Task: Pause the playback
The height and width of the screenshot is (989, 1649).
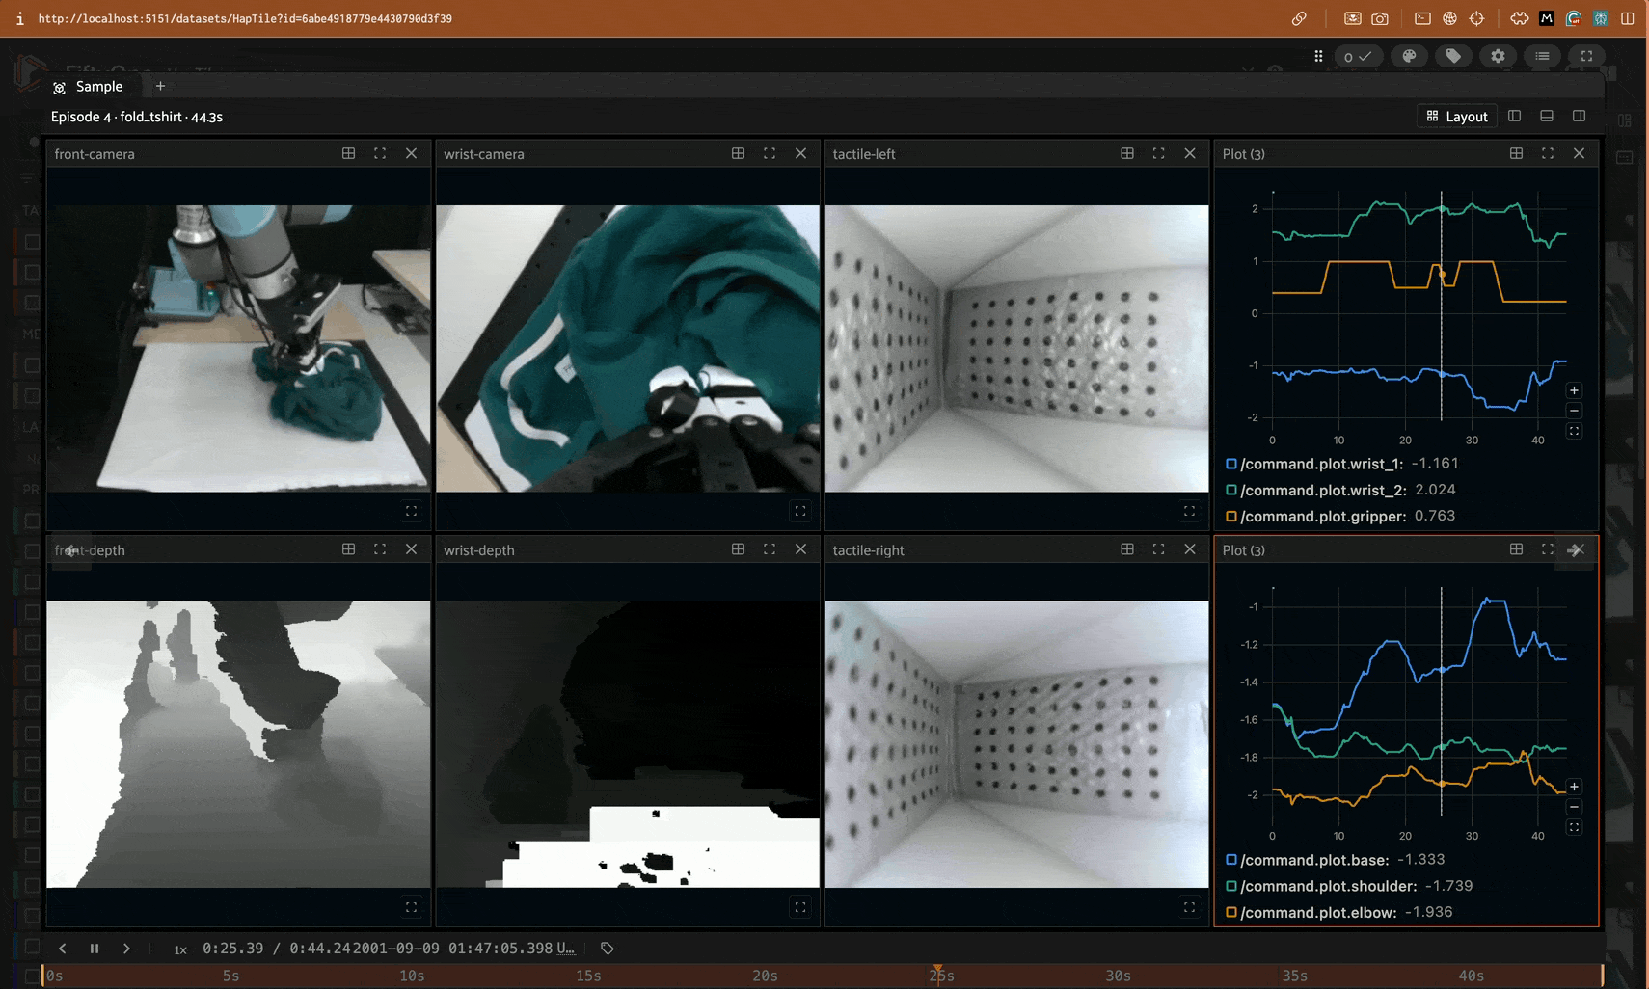Action: tap(95, 949)
